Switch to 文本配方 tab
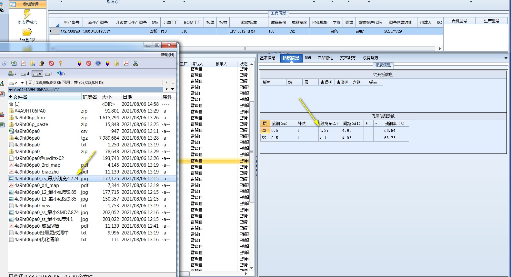The image size is (511, 277). coord(348,58)
